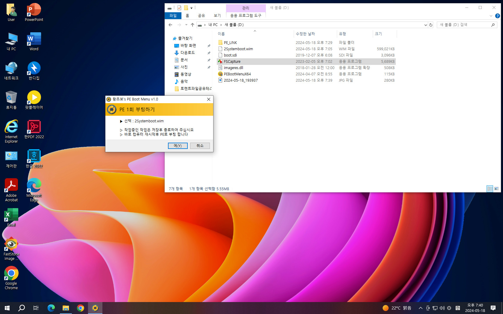This screenshot has height=314, width=503.
Task: Launch the FastStone Image desktop shortcut
Action: pyautogui.click(x=11, y=249)
